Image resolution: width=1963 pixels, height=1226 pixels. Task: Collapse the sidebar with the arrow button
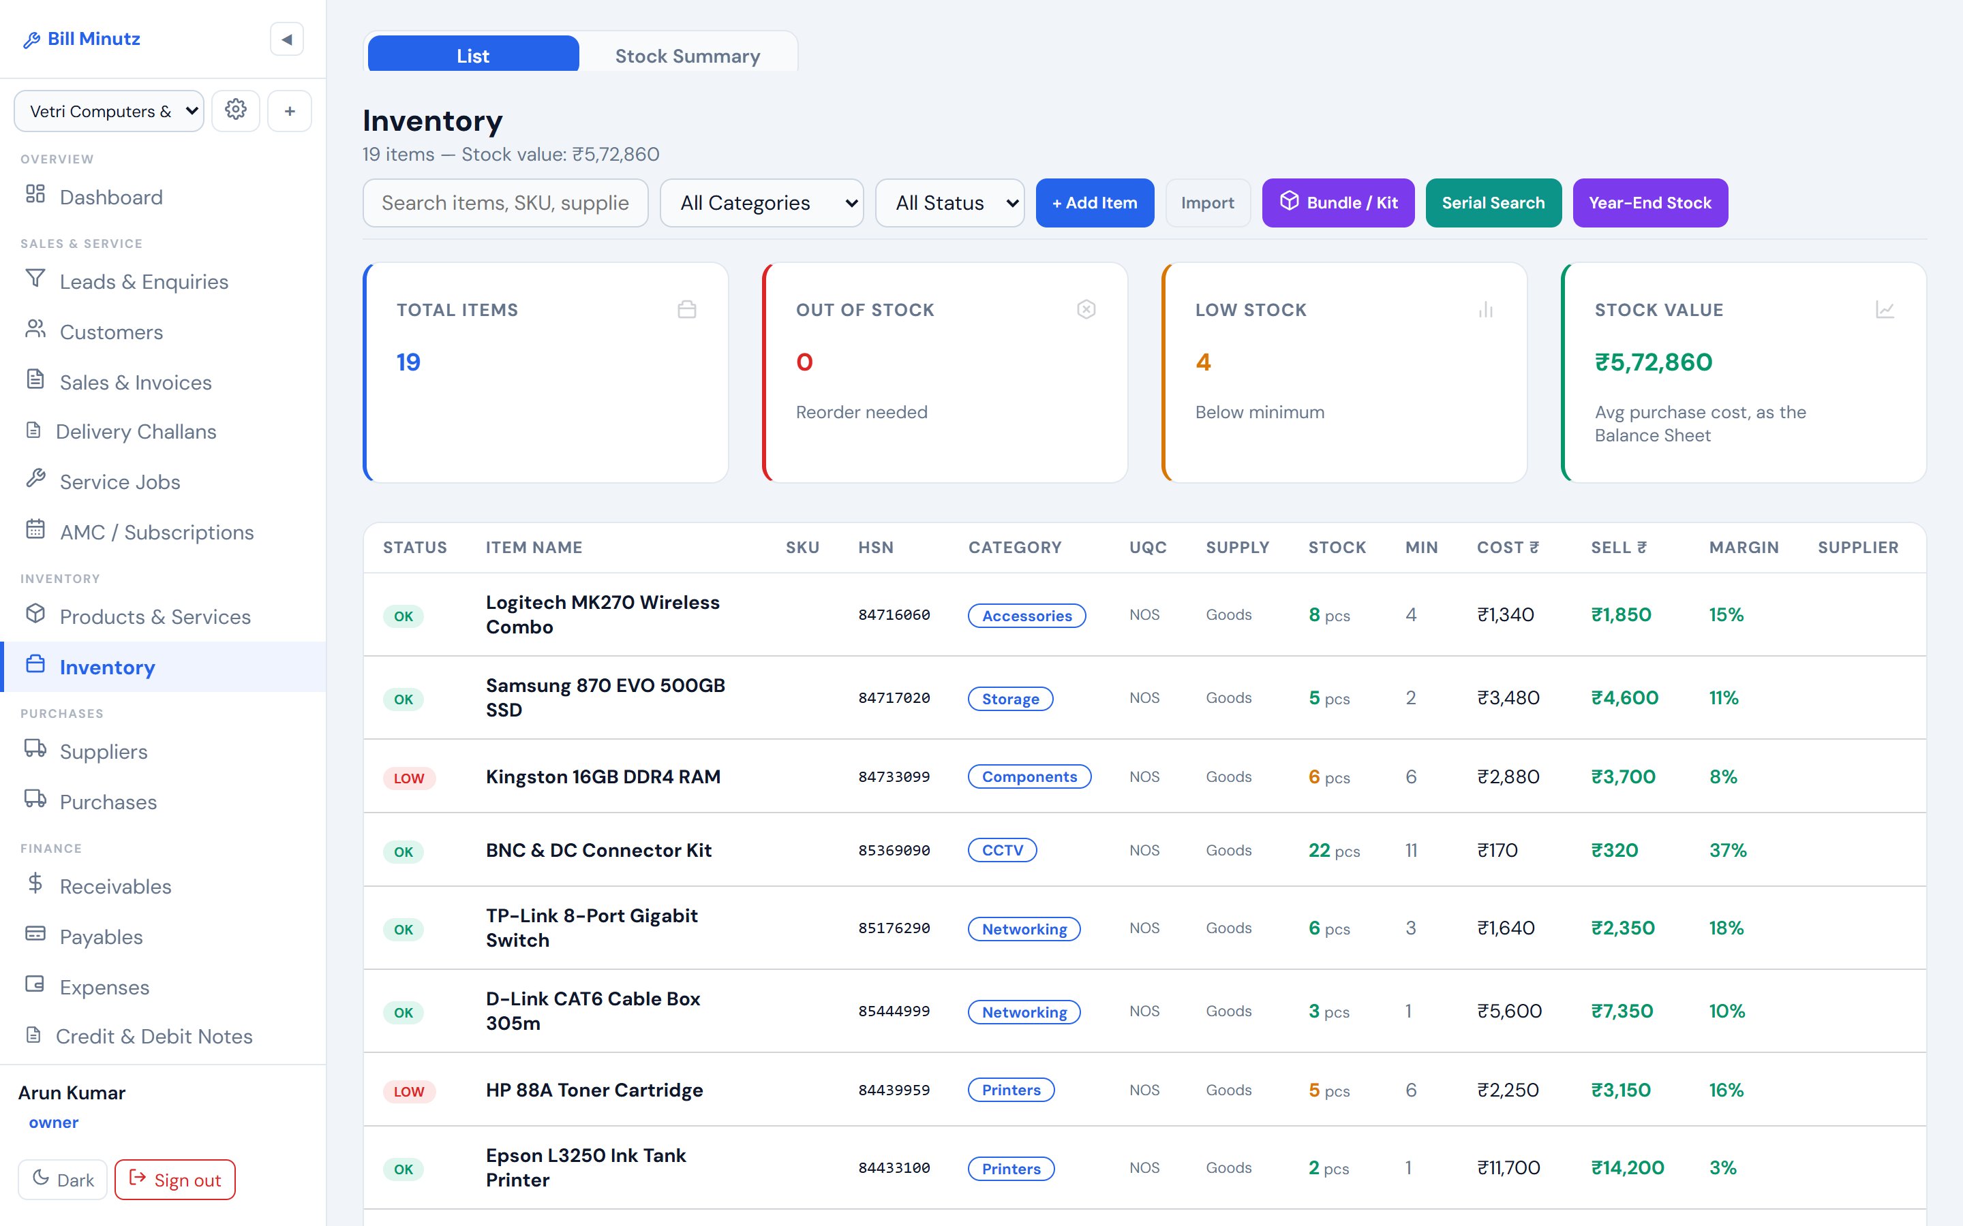point(286,39)
